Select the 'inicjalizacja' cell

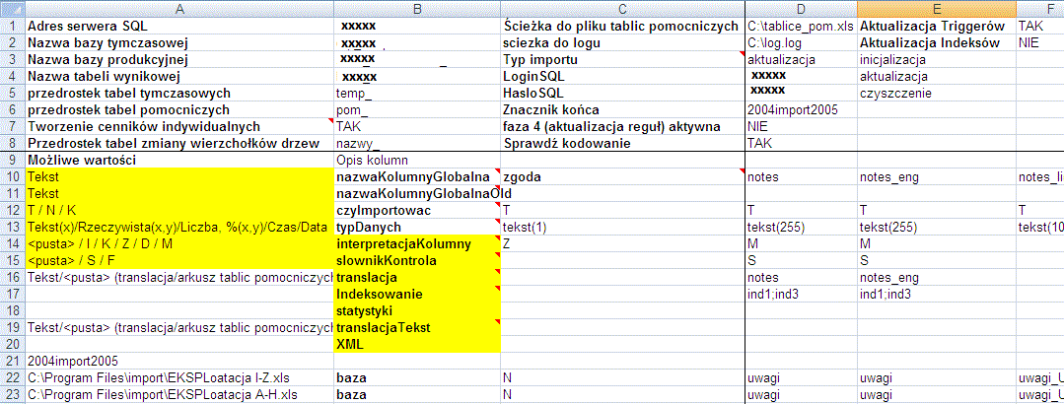937,60
